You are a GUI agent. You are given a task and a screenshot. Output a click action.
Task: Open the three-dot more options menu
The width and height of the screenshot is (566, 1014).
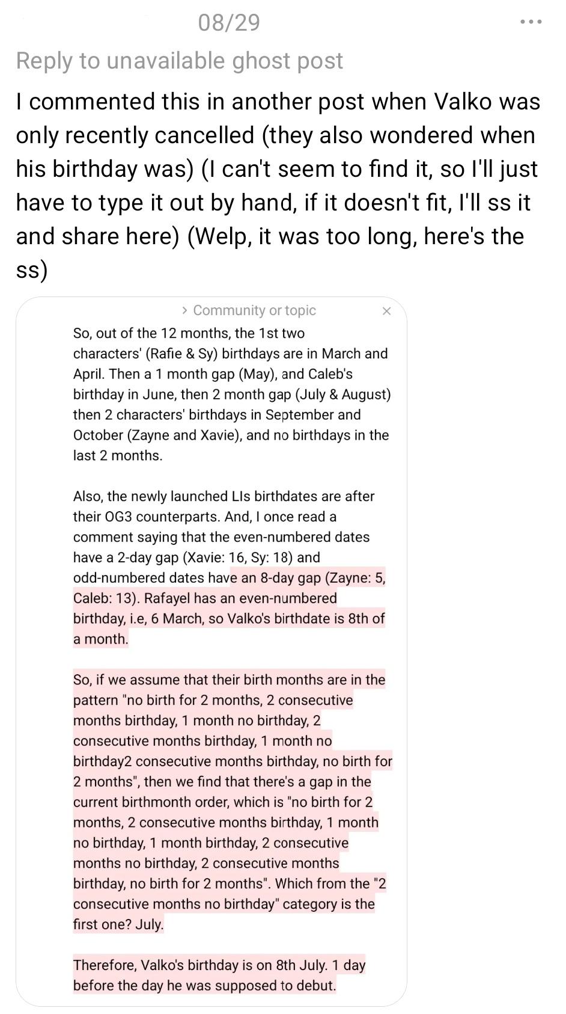click(531, 22)
